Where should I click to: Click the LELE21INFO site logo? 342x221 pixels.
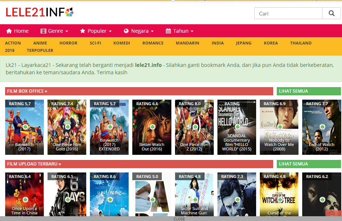39,12
